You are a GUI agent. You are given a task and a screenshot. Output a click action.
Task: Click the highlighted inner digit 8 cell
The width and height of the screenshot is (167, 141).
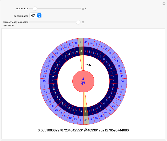coord(81,51)
